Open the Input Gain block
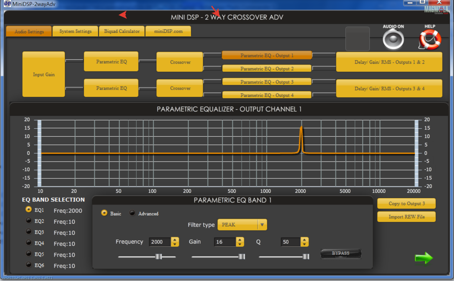This screenshot has height=281, width=454. [x=44, y=75]
